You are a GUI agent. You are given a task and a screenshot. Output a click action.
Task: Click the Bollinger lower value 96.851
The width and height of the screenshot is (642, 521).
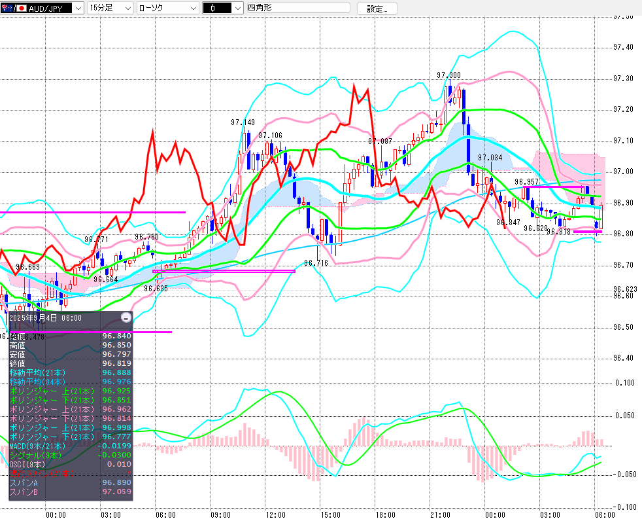[116, 400]
